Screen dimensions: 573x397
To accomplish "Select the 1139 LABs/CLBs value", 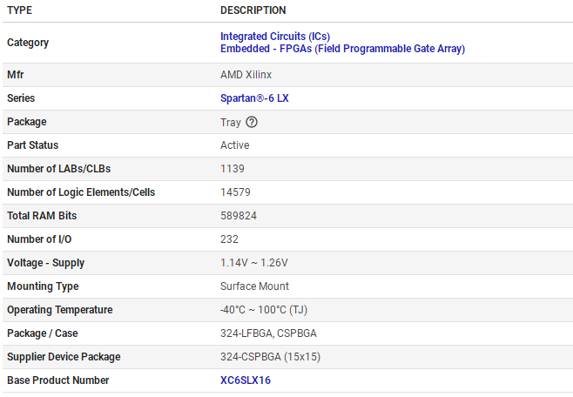I will pyautogui.click(x=233, y=169).
